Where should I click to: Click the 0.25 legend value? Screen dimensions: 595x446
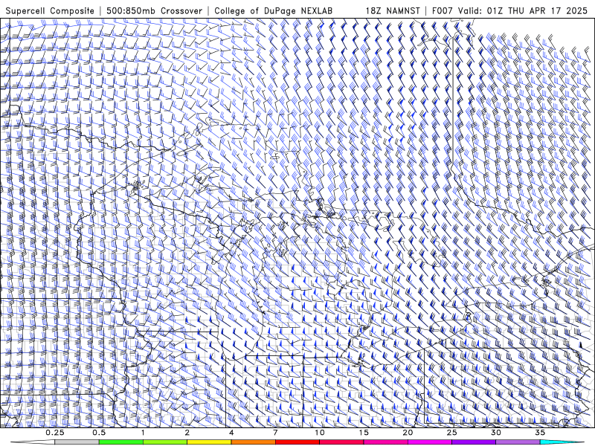(55, 433)
